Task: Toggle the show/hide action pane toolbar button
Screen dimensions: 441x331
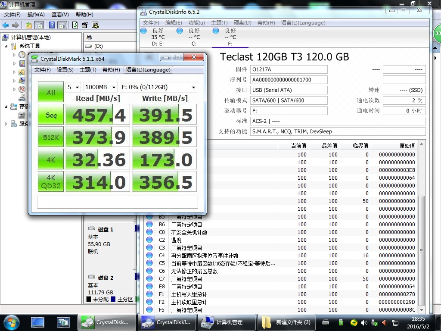Action: pyautogui.click(x=62, y=25)
